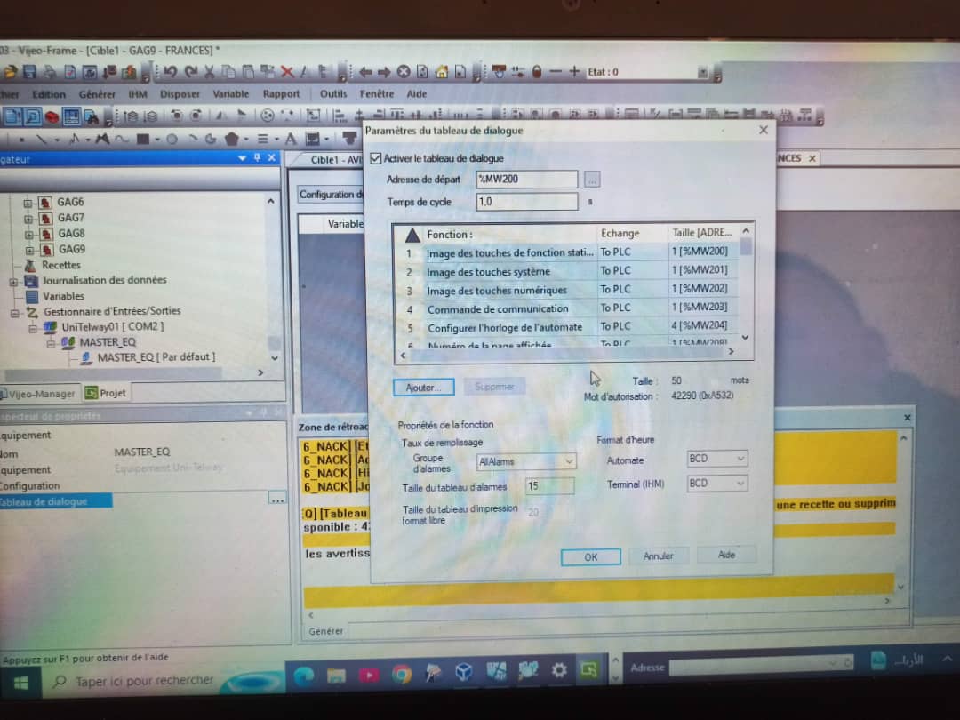This screenshot has width=960, height=720.
Task: Expand the GAG9 node in the tree
Action: pyautogui.click(x=28, y=250)
